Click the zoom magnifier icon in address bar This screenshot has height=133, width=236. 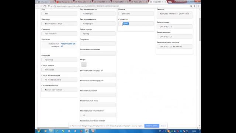pos(191,6)
